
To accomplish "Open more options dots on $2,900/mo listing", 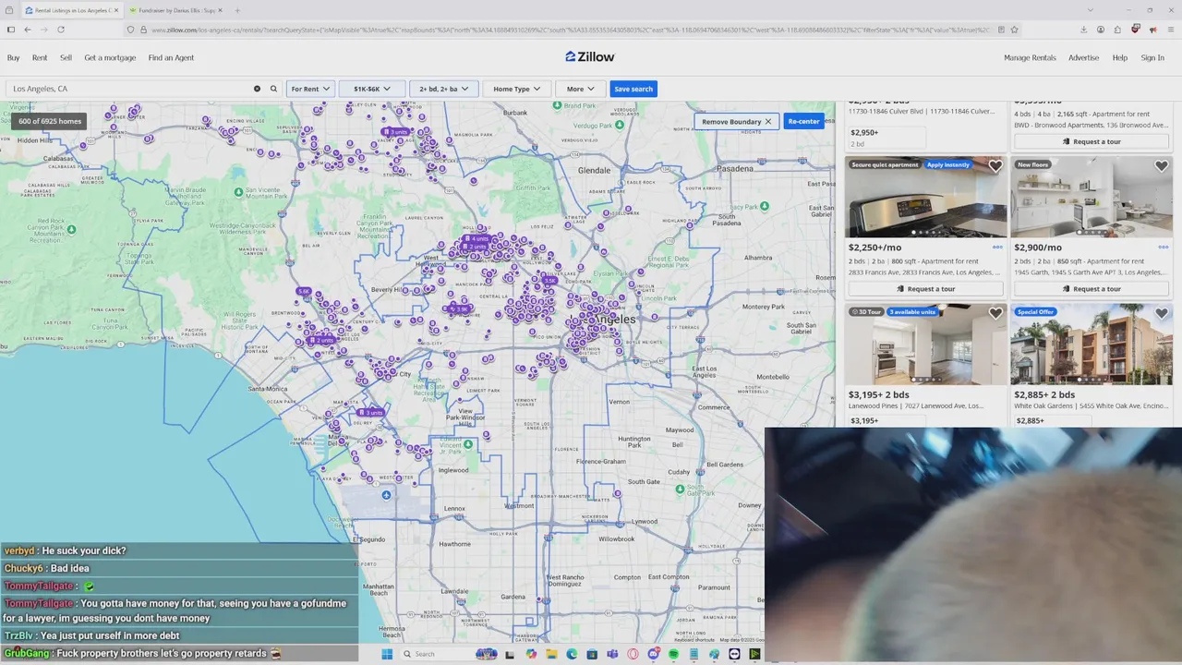I will (1164, 248).
